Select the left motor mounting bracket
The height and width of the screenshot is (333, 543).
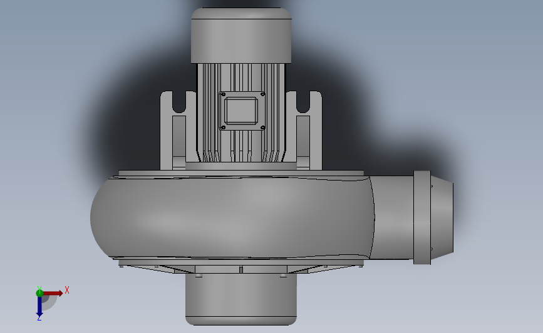tap(178, 131)
